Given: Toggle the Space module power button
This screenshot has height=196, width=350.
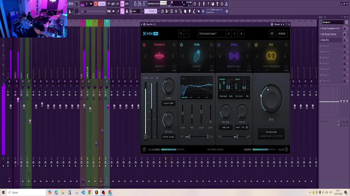Looking at the screenshot, I should pos(219,45).
